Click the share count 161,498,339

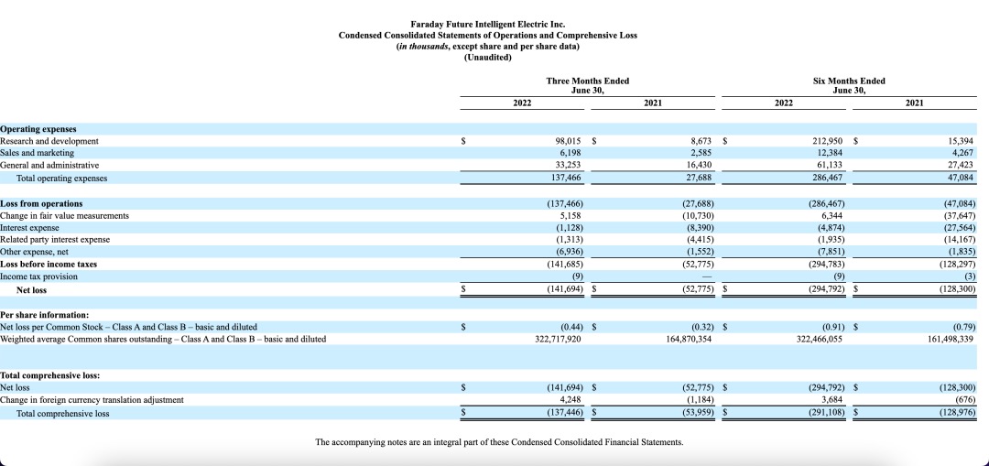click(x=951, y=340)
